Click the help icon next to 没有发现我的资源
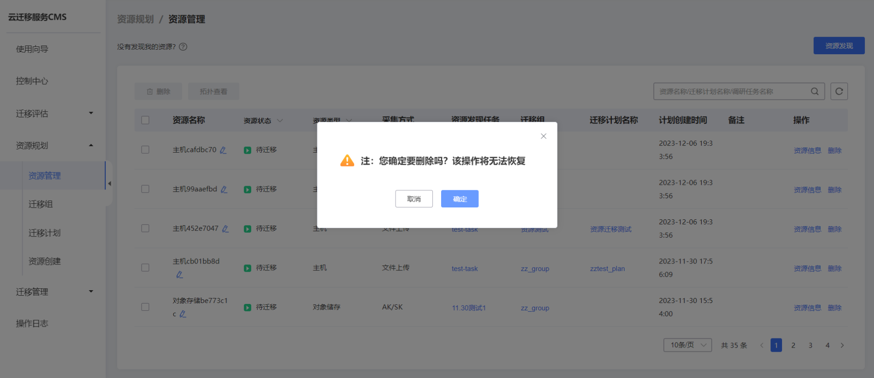This screenshot has width=874, height=378. tap(183, 47)
